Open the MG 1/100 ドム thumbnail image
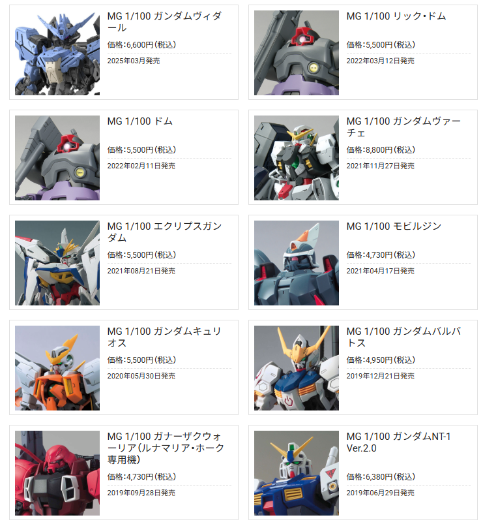Viewport: 483px width, 526px height. [57, 158]
